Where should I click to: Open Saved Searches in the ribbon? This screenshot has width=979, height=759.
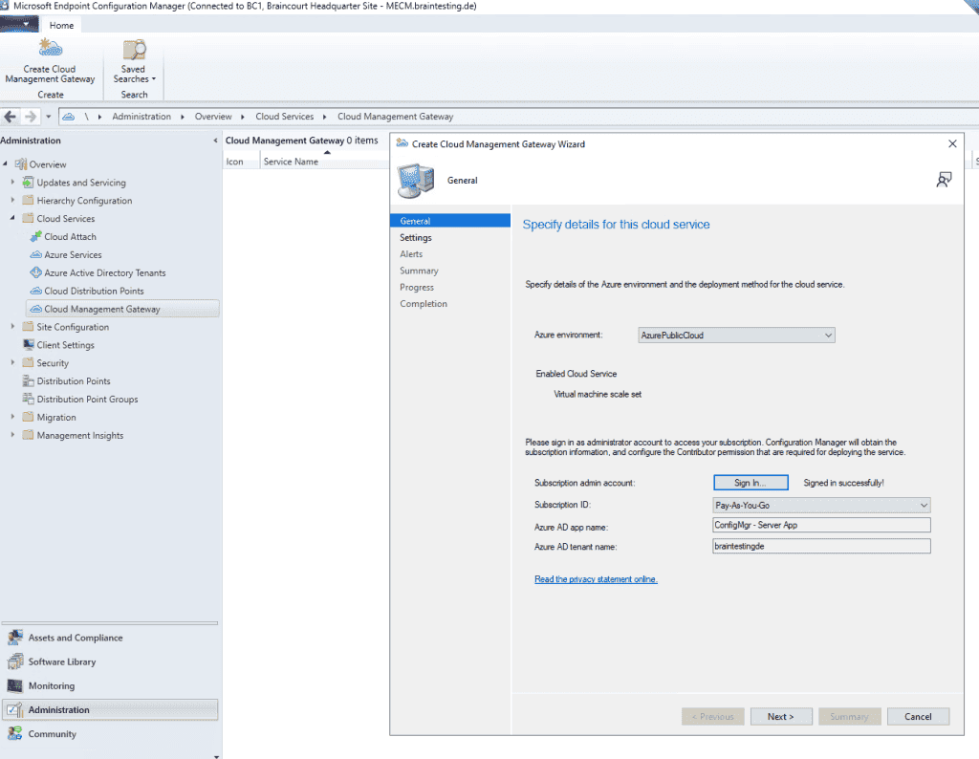[x=133, y=57]
